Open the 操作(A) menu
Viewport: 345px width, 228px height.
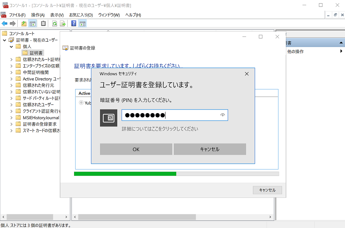point(38,15)
